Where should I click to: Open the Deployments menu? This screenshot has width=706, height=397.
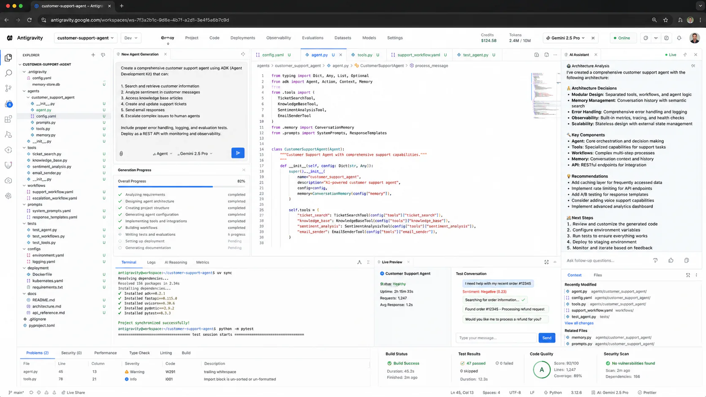[x=242, y=38]
